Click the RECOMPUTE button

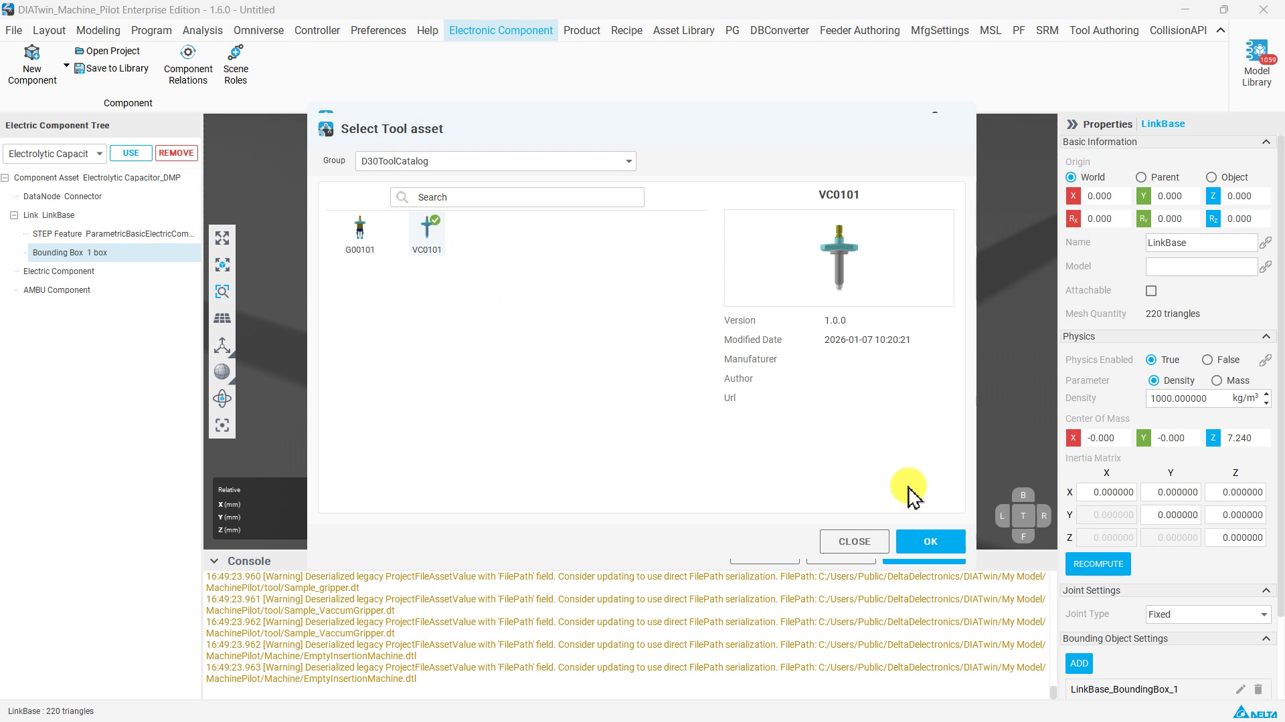1098,564
